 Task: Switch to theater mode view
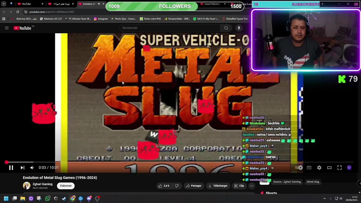[329, 168]
